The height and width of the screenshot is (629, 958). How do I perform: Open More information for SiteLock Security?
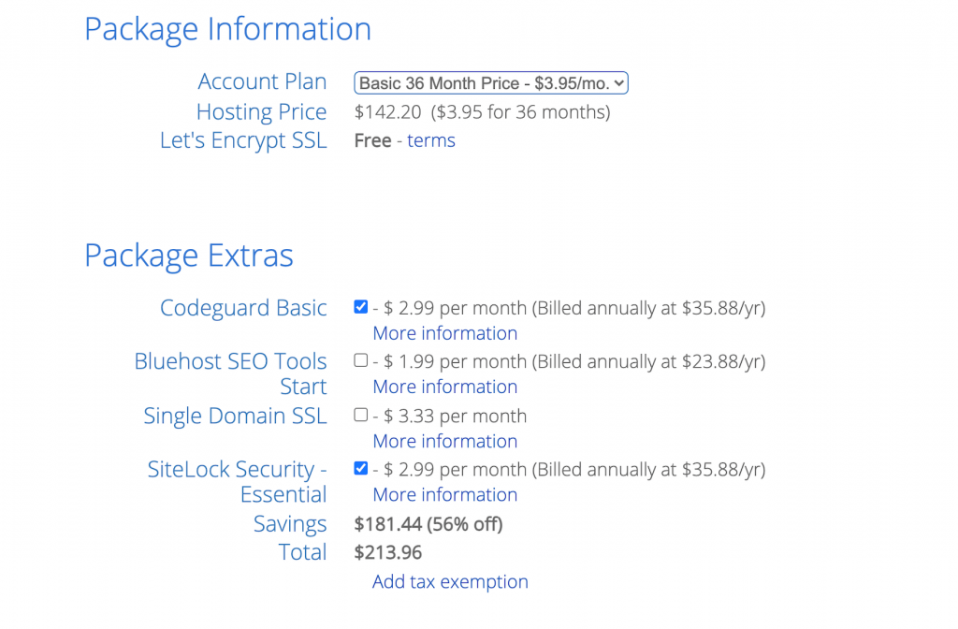click(x=444, y=494)
